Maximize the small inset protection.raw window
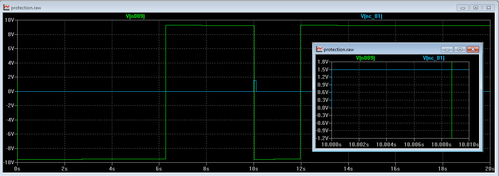This screenshot has height=176, width=499. point(460,49)
